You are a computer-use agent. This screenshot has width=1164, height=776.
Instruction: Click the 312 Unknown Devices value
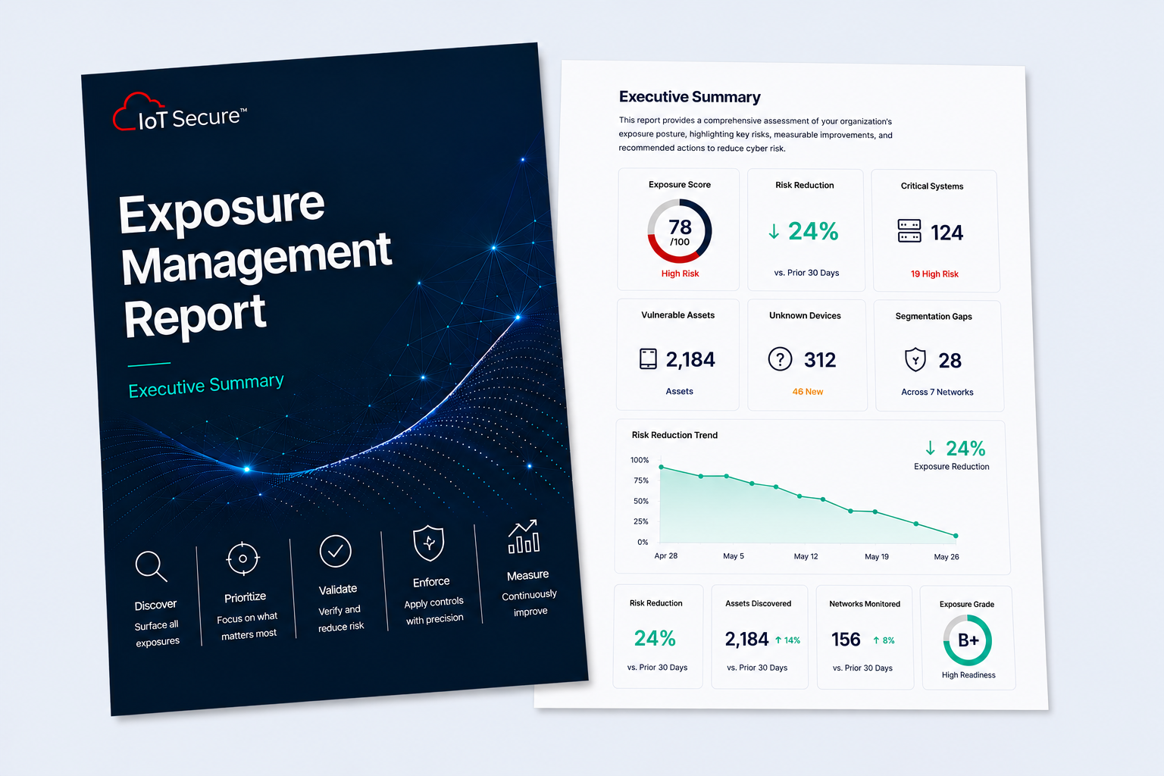[820, 360]
